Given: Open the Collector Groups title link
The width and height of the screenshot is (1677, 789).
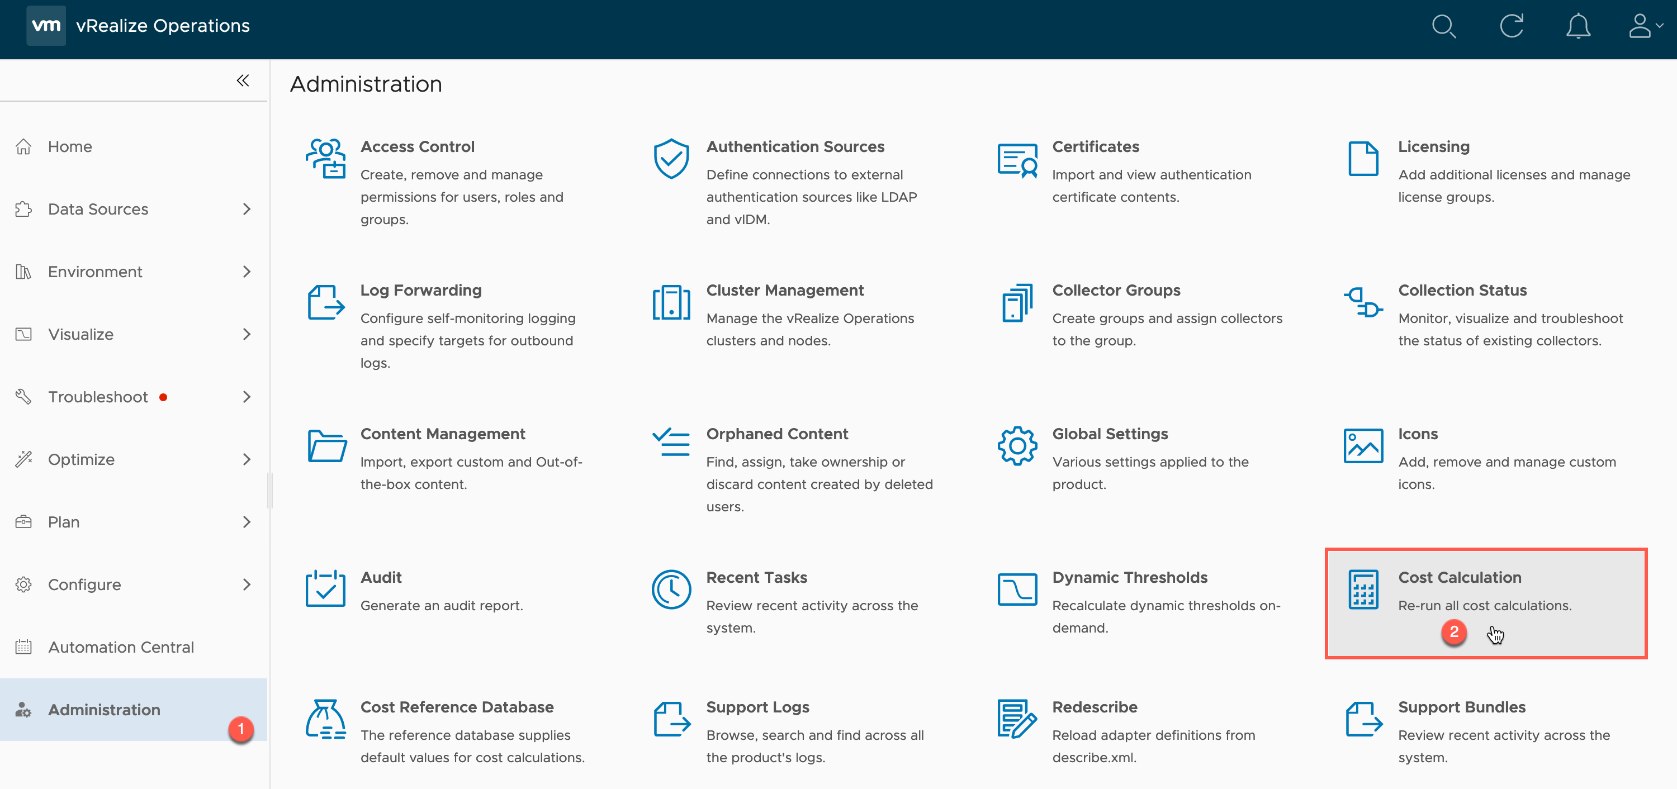Looking at the screenshot, I should [1116, 291].
